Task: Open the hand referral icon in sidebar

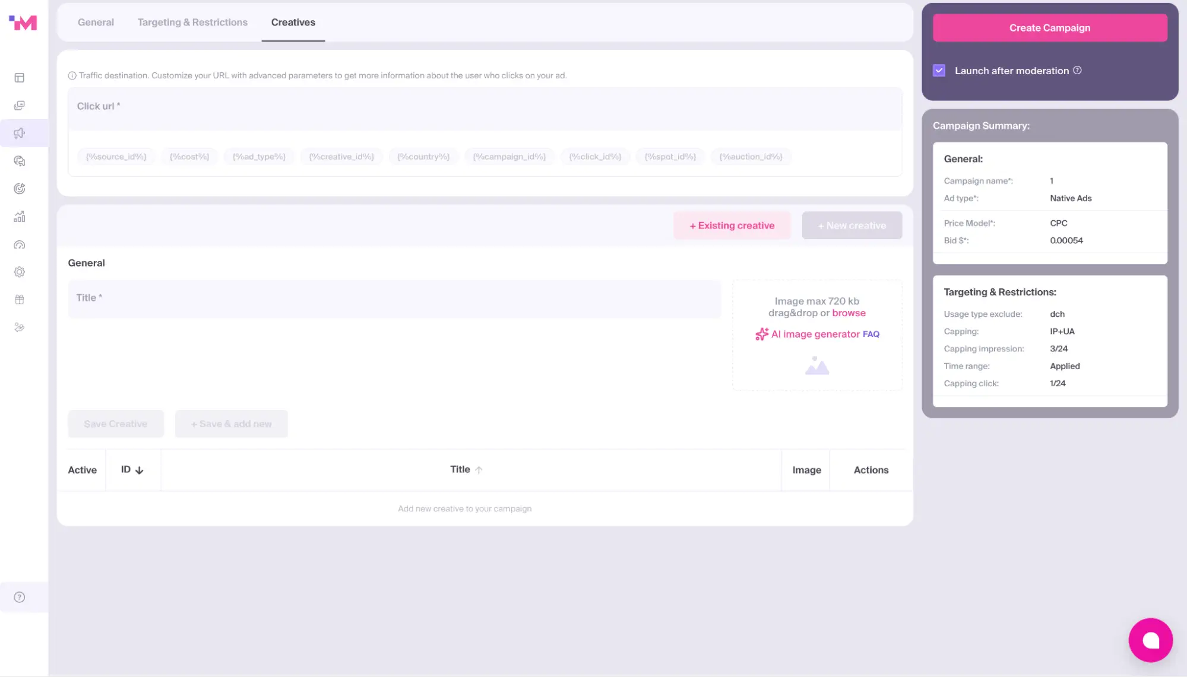Action: pos(20,328)
